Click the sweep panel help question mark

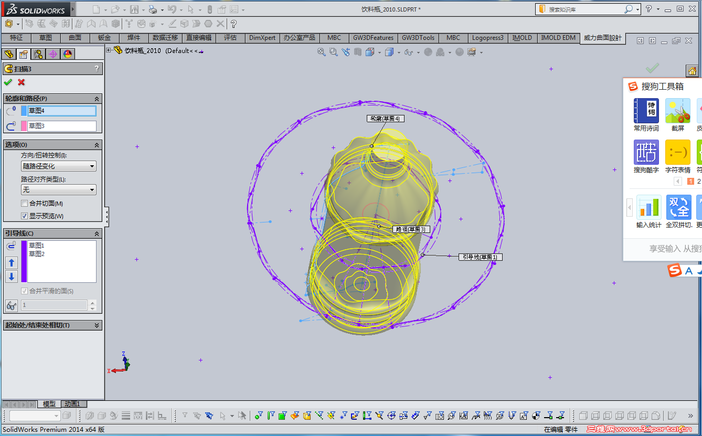click(x=97, y=69)
